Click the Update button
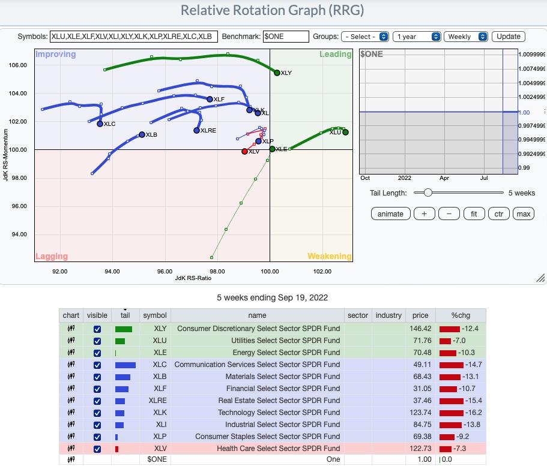This screenshot has height=466, width=547. point(509,37)
